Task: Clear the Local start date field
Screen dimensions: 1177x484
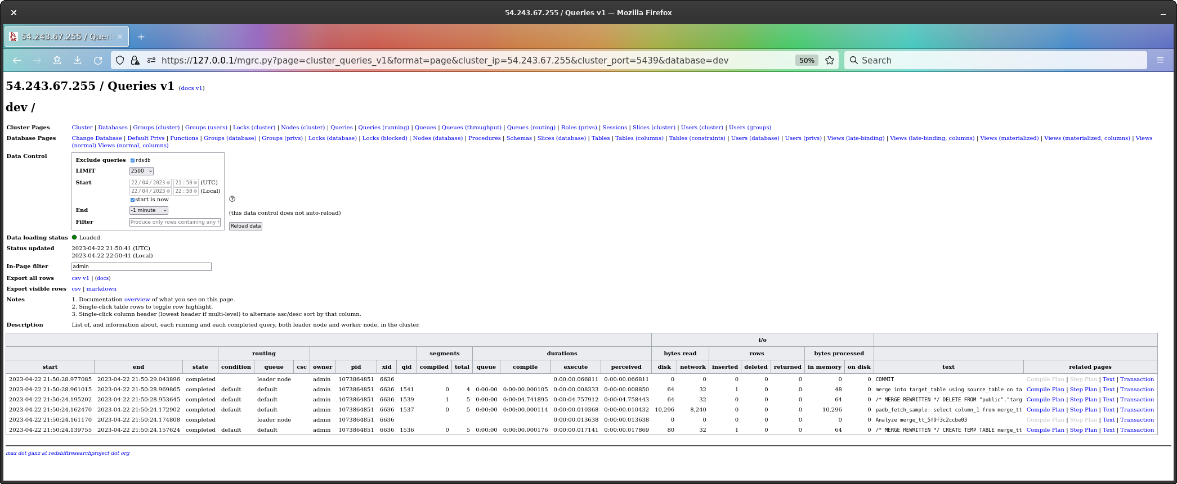Action: [x=168, y=191]
